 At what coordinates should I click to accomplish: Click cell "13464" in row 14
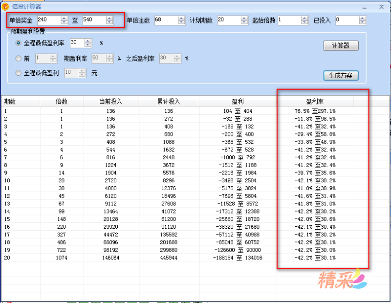111,212
